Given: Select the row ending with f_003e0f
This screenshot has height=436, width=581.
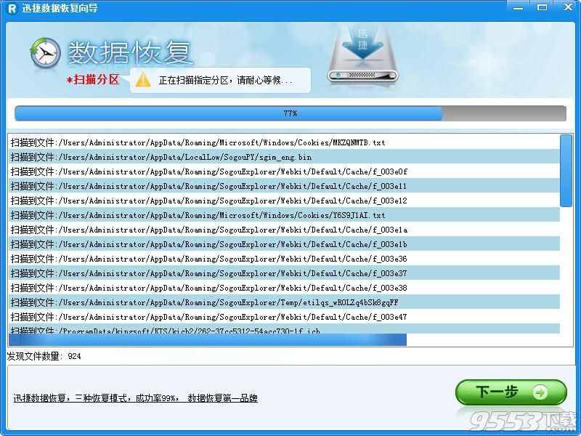Looking at the screenshot, I should click(284, 171).
